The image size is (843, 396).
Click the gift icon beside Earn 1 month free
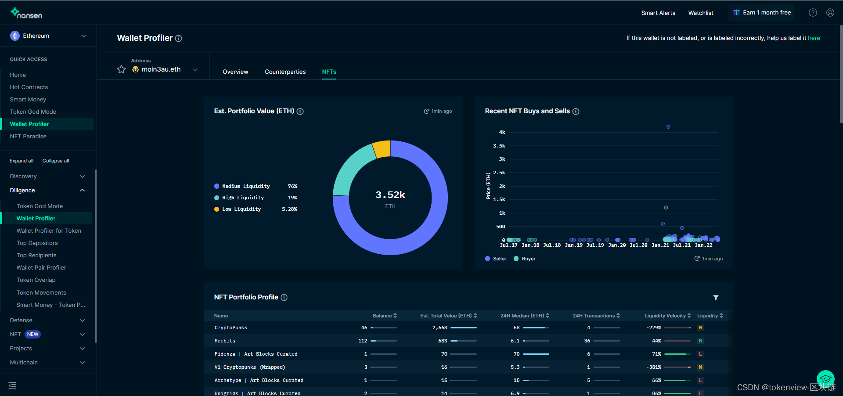coord(736,13)
